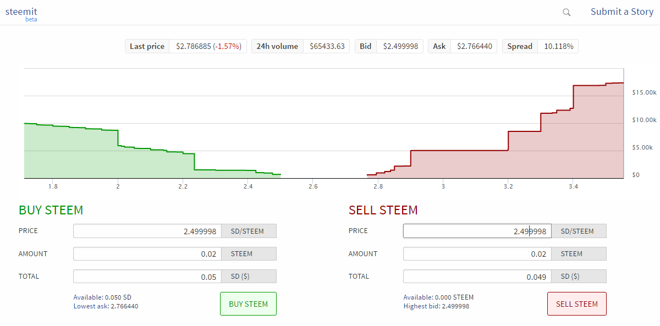Viewport: 660px width, 326px height.
Task: Focus the sell price input field
Action: [x=477, y=231]
